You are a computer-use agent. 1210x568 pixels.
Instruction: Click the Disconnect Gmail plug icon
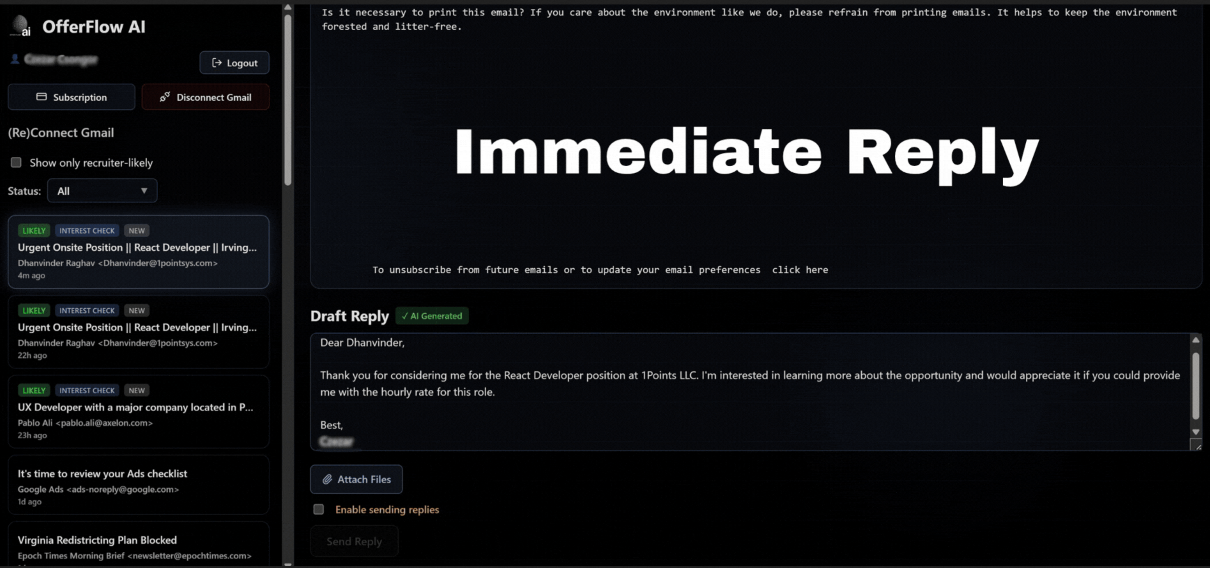click(x=165, y=97)
